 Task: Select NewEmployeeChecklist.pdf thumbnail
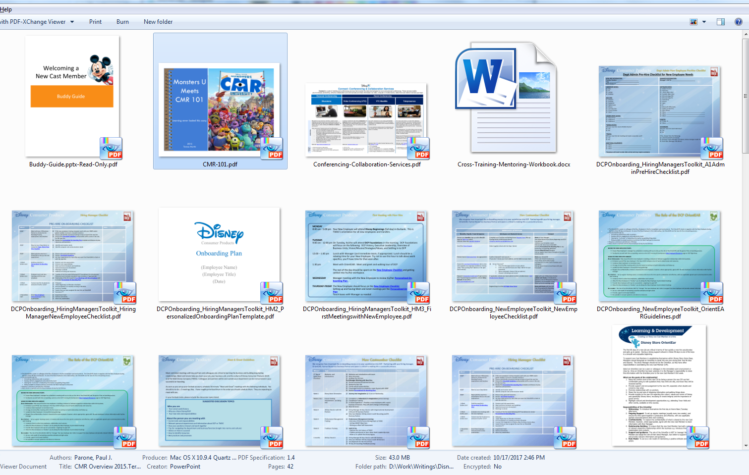tap(514, 256)
